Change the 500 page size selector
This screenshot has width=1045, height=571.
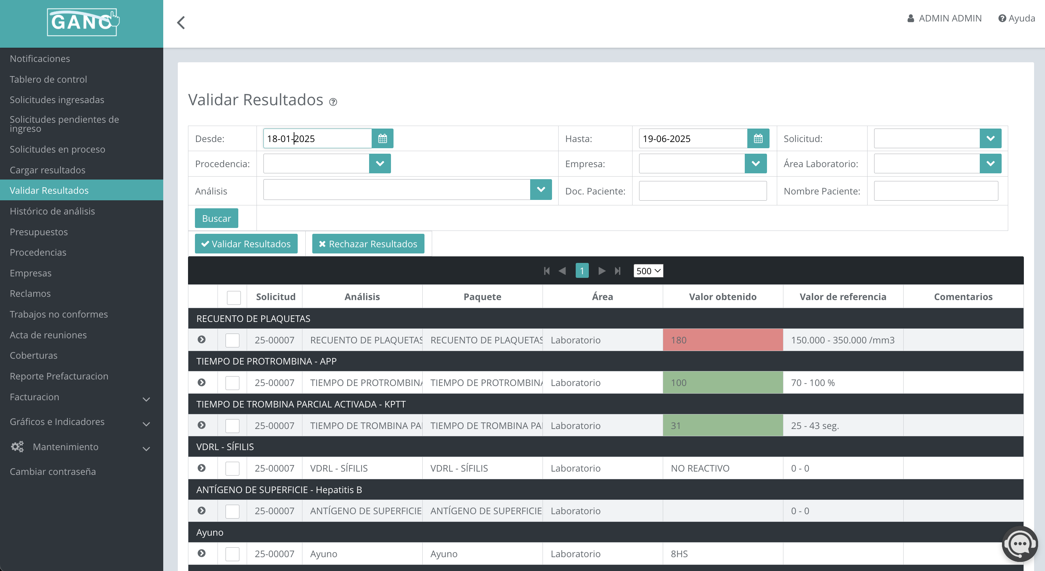coord(648,271)
